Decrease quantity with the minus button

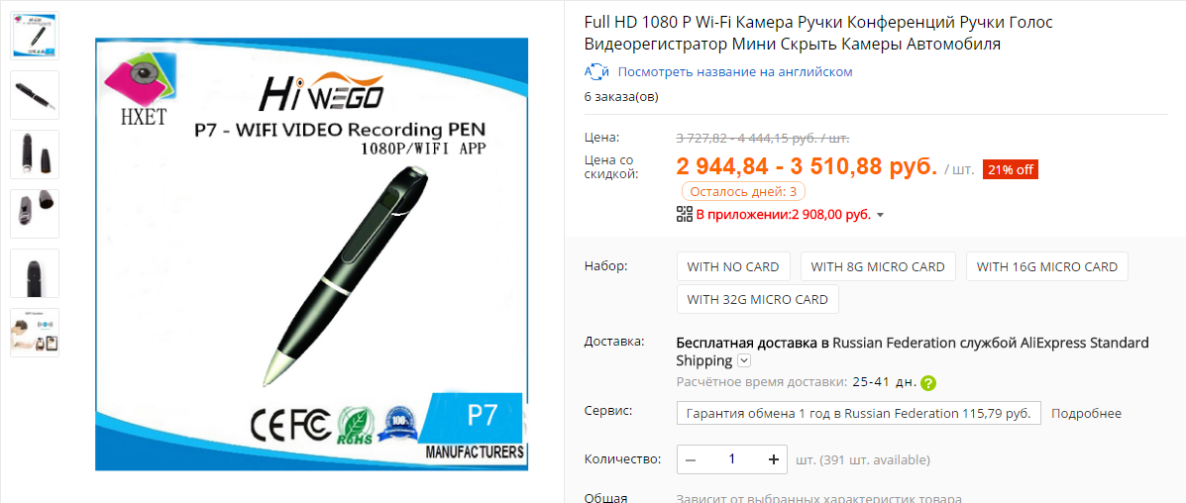pyautogui.click(x=691, y=459)
